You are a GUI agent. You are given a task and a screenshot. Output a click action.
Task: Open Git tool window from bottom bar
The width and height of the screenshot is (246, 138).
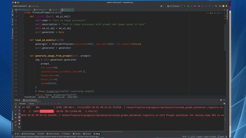click(17, 134)
